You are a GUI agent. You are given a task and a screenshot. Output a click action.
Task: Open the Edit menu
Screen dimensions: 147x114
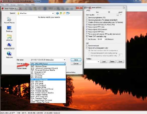pos(7,5)
